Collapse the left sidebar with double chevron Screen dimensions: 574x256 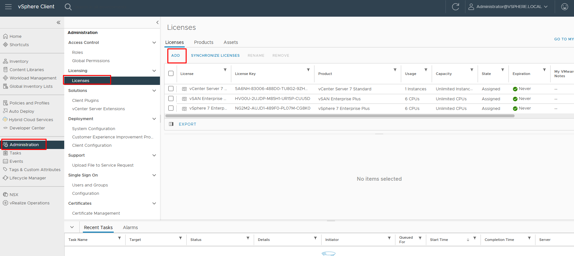[x=58, y=22]
